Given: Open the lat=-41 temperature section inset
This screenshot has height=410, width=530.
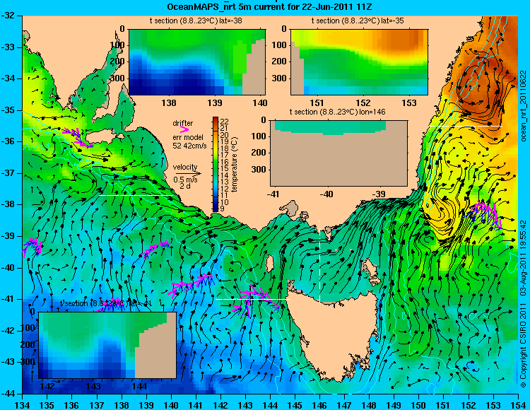Looking at the screenshot, I should pyautogui.click(x=107, y=345).
